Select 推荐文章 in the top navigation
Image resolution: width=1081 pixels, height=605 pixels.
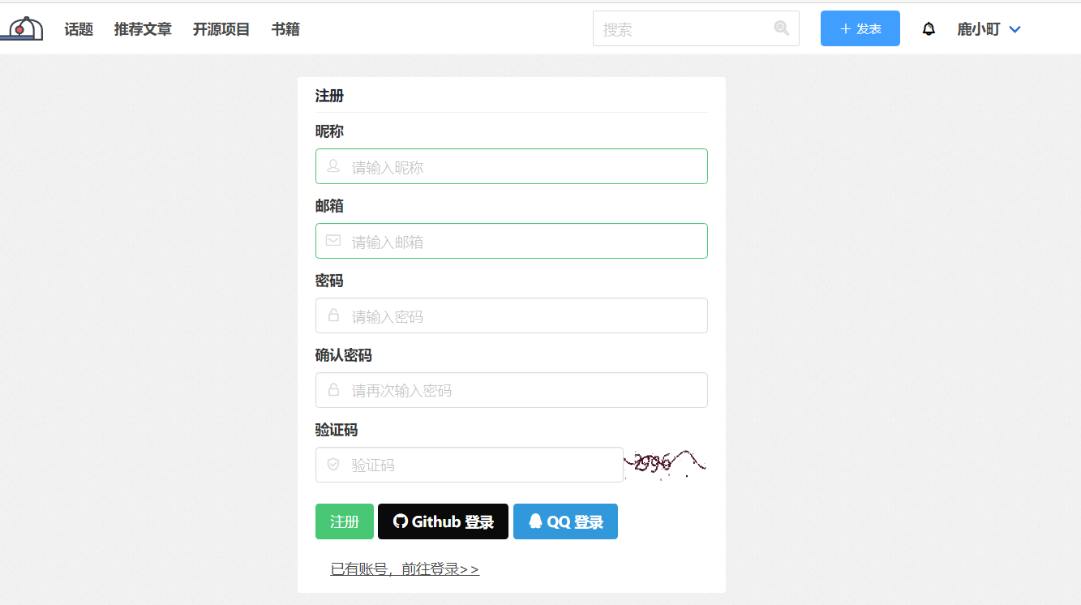pyautogui.click(x=143, y=28)
